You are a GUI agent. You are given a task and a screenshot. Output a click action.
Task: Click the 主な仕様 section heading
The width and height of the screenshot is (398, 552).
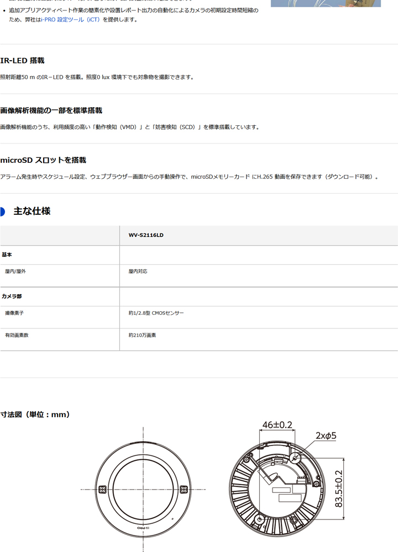coord(32,211)
